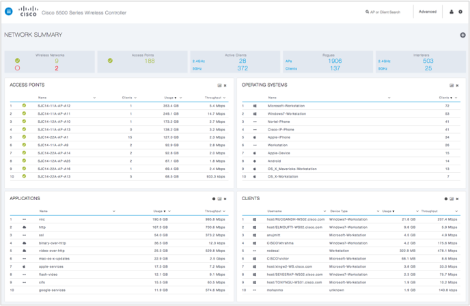Select the vnc application row
This screenshot has width=470, height=306.
coord(42,219)
